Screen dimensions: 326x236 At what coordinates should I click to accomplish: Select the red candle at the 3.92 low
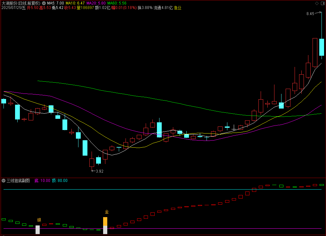coord(92,163)
